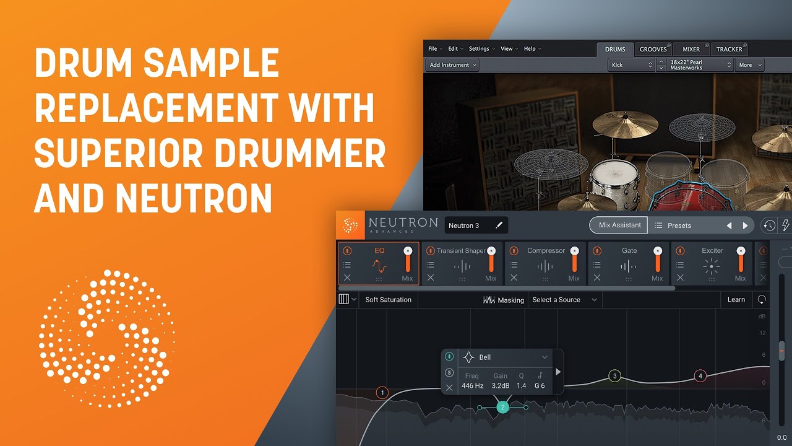Remove the EQ module with its X
Viewport: 792px width, 446px height.
point(347,278)
